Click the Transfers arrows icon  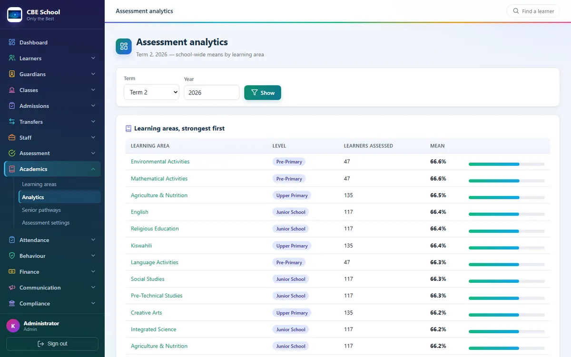point(12,122)
